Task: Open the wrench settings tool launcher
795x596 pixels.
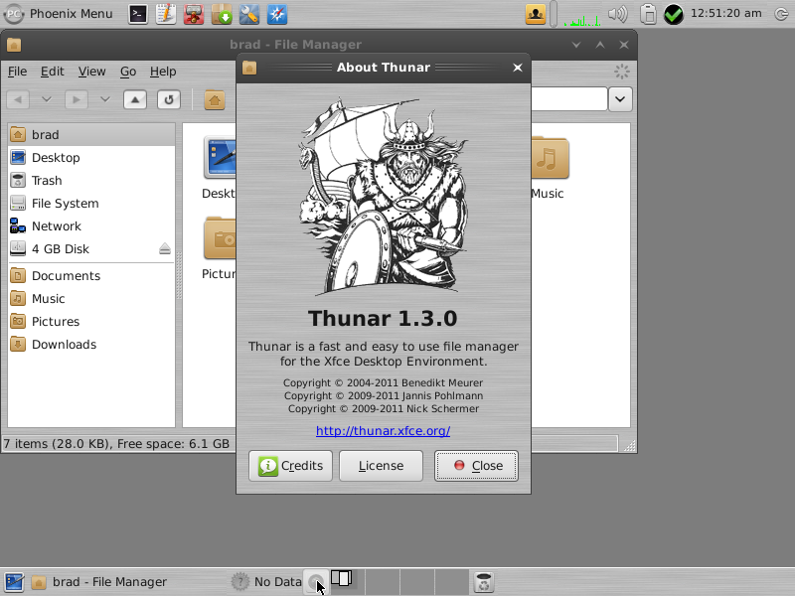Action: click(249, 14)
